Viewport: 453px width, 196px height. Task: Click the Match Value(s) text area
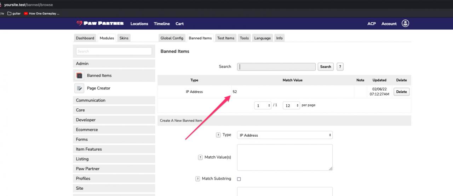coord(285,157)
